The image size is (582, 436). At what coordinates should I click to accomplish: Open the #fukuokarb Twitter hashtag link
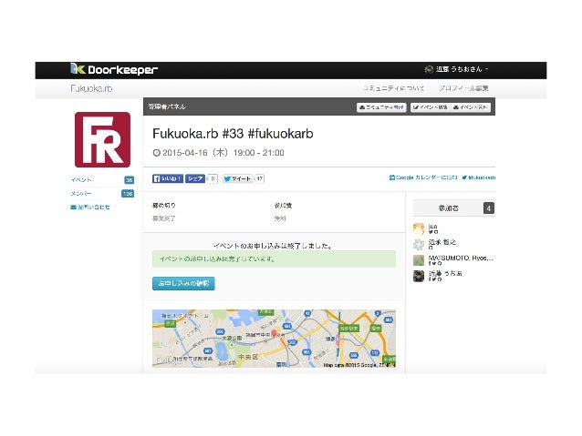(479, 177)
